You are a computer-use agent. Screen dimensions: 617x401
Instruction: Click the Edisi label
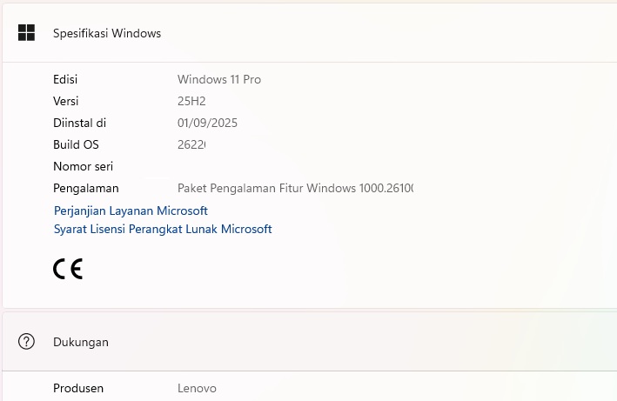[x=65, y=79]
